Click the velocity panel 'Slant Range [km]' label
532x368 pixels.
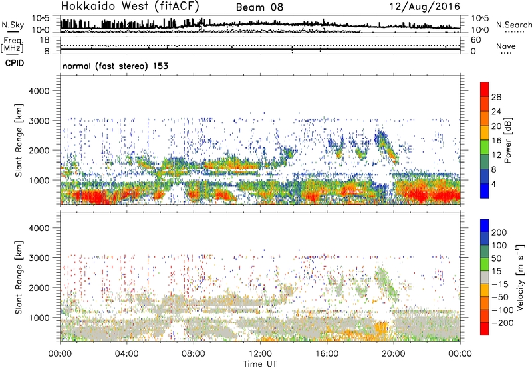click(x=19, y=277)
